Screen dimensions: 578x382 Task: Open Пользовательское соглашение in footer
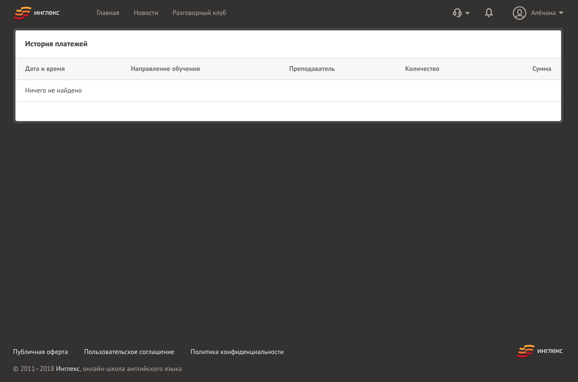[129, 352]
